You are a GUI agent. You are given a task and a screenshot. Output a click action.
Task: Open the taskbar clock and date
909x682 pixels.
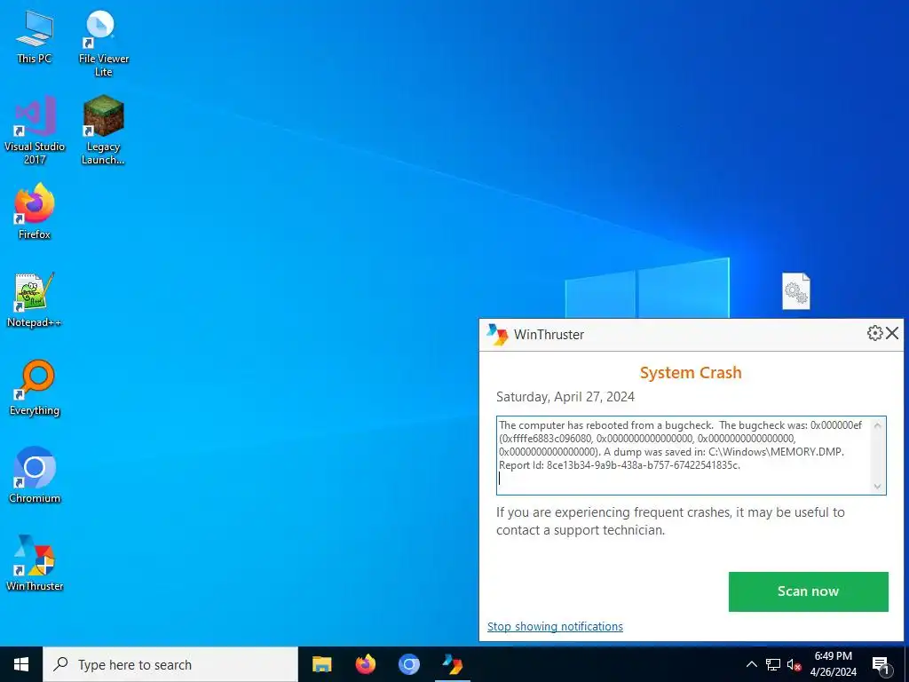point(833,664)
